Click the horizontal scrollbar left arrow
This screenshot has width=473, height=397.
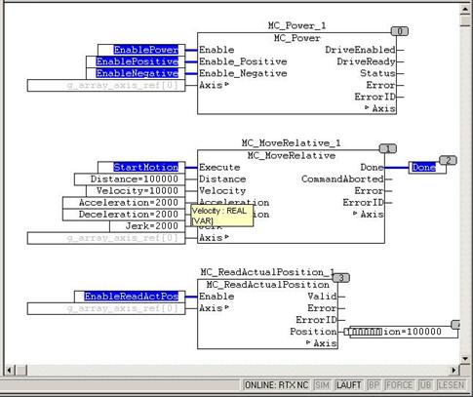[9, 370]
